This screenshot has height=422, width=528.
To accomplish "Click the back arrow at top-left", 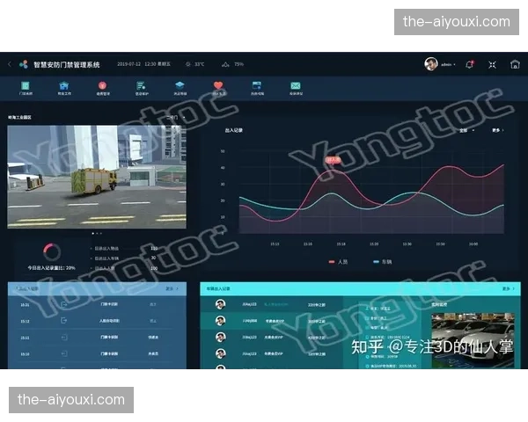I will click(10, 64).
